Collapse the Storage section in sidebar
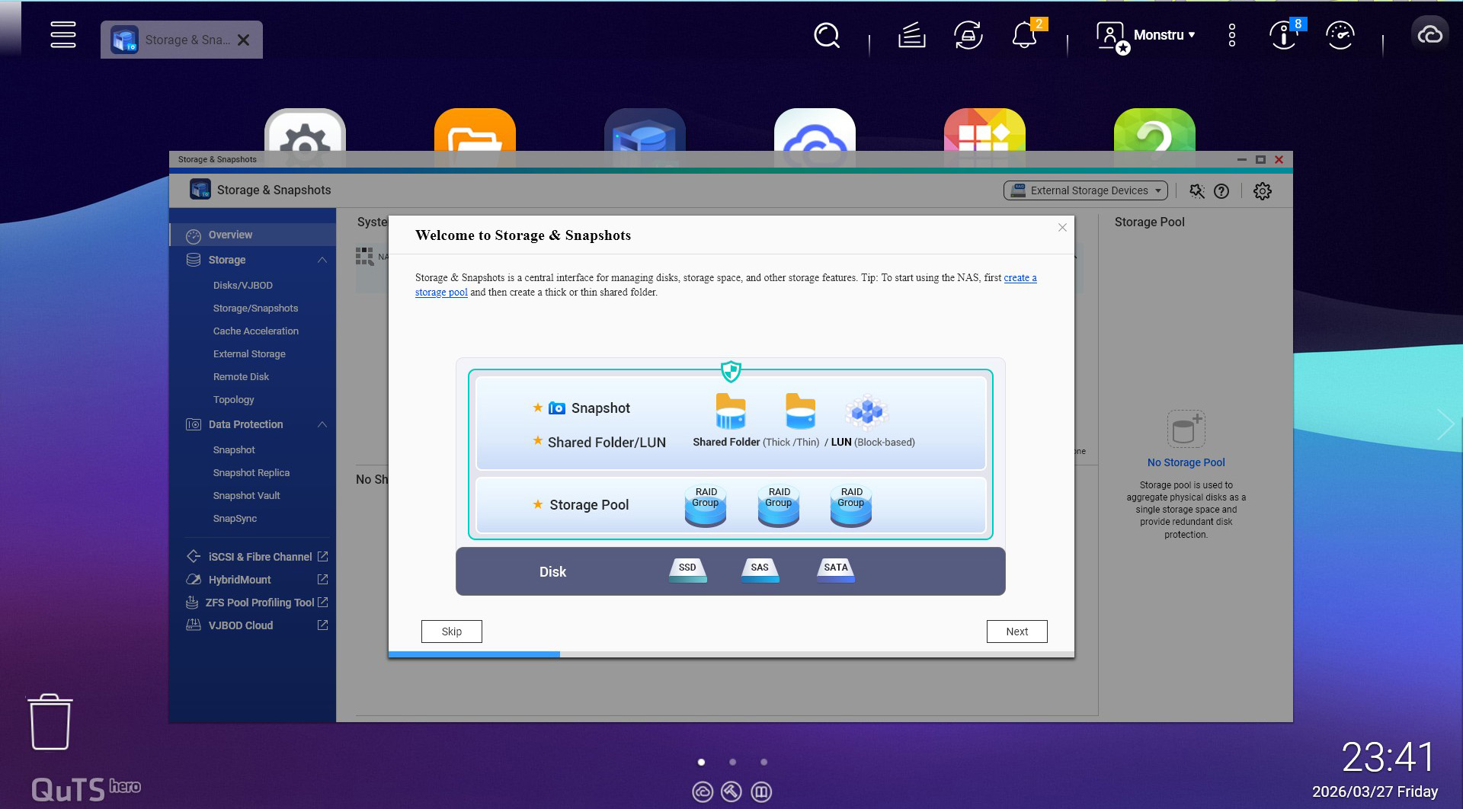The height and width of the screenshot is (809, 1463). (322, 260)
